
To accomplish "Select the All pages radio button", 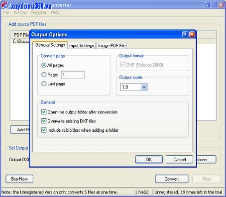I will [44, 65].
